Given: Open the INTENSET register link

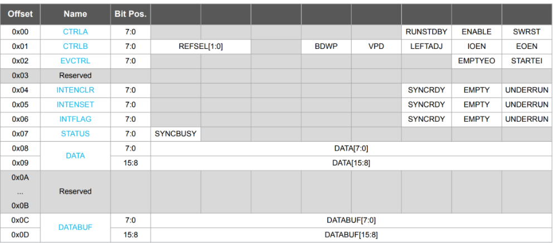Looking at the screenshot, I should pyautogui.click(x=75, y=105).
